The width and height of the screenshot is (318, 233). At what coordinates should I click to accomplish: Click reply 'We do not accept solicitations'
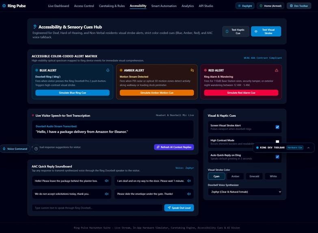[x=71, y=194]
